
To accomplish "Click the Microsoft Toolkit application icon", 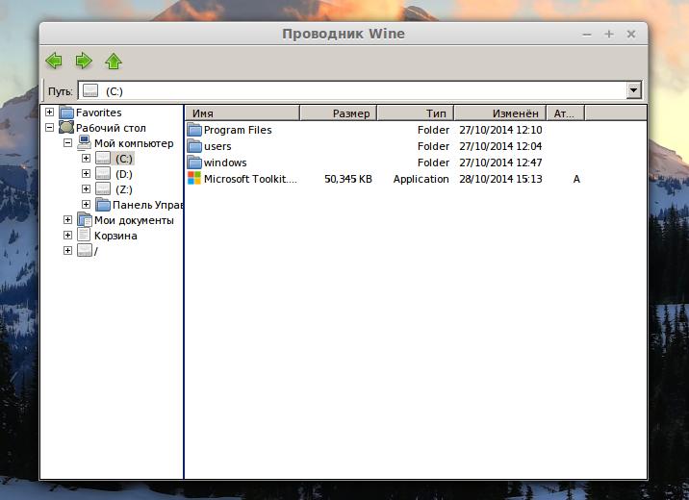I will coord(194,178).
